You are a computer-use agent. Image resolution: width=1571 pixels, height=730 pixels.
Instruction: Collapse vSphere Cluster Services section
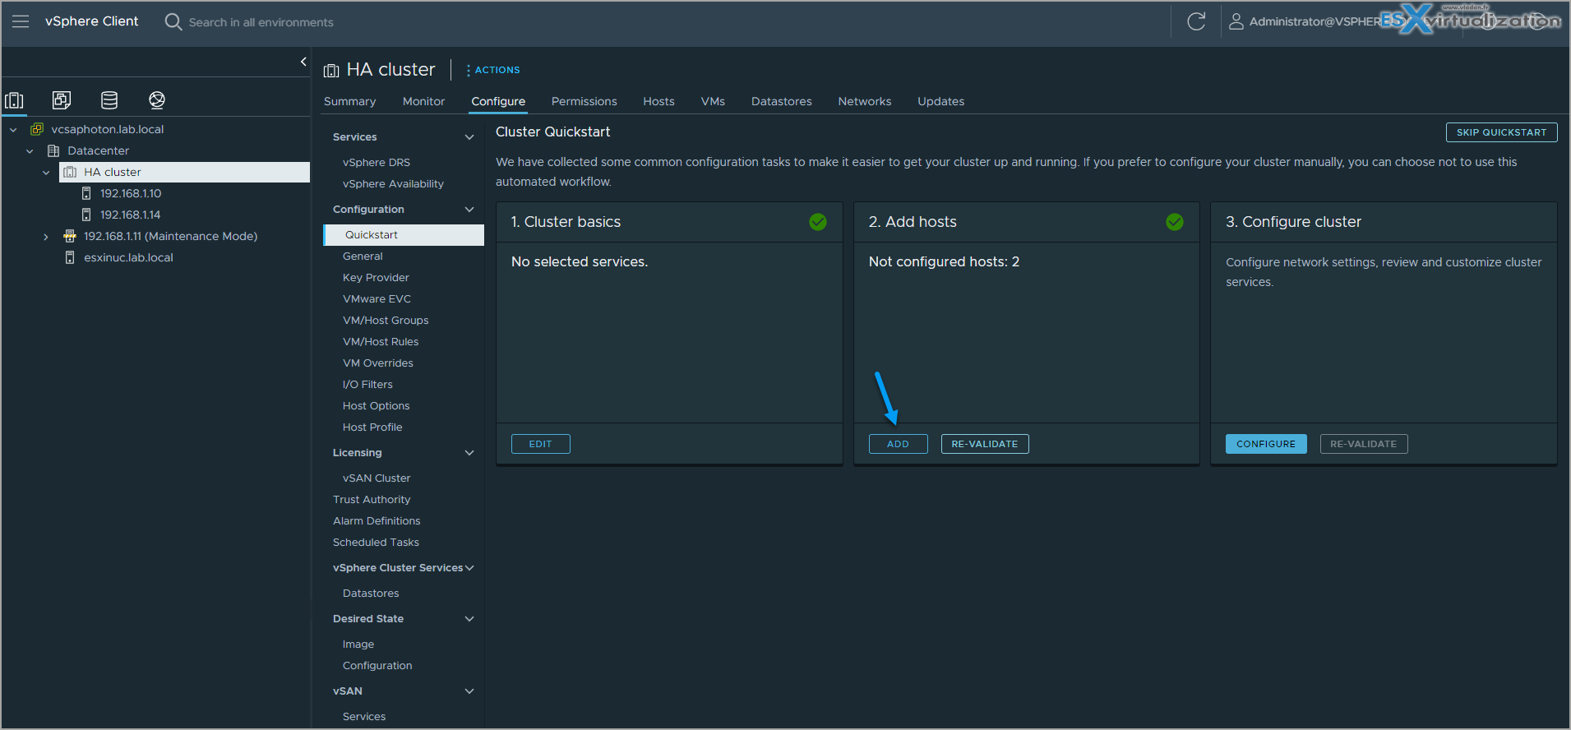[469, 568]
